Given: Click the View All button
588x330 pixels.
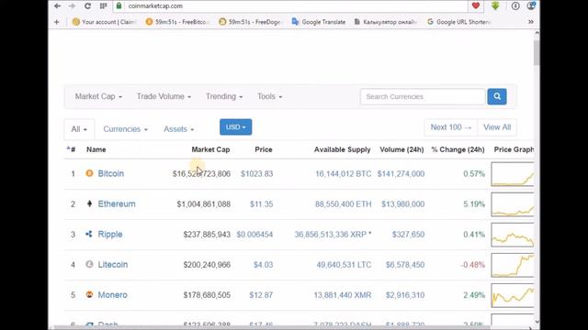Looking at the screenshot, I should pyautogui.click(x=497, y=127).
